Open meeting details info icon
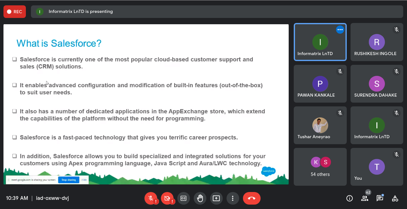 [350, 198]
